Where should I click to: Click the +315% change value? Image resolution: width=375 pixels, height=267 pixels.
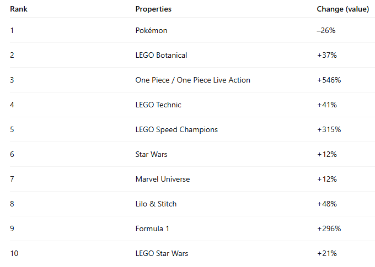click(x=329, y=129)
